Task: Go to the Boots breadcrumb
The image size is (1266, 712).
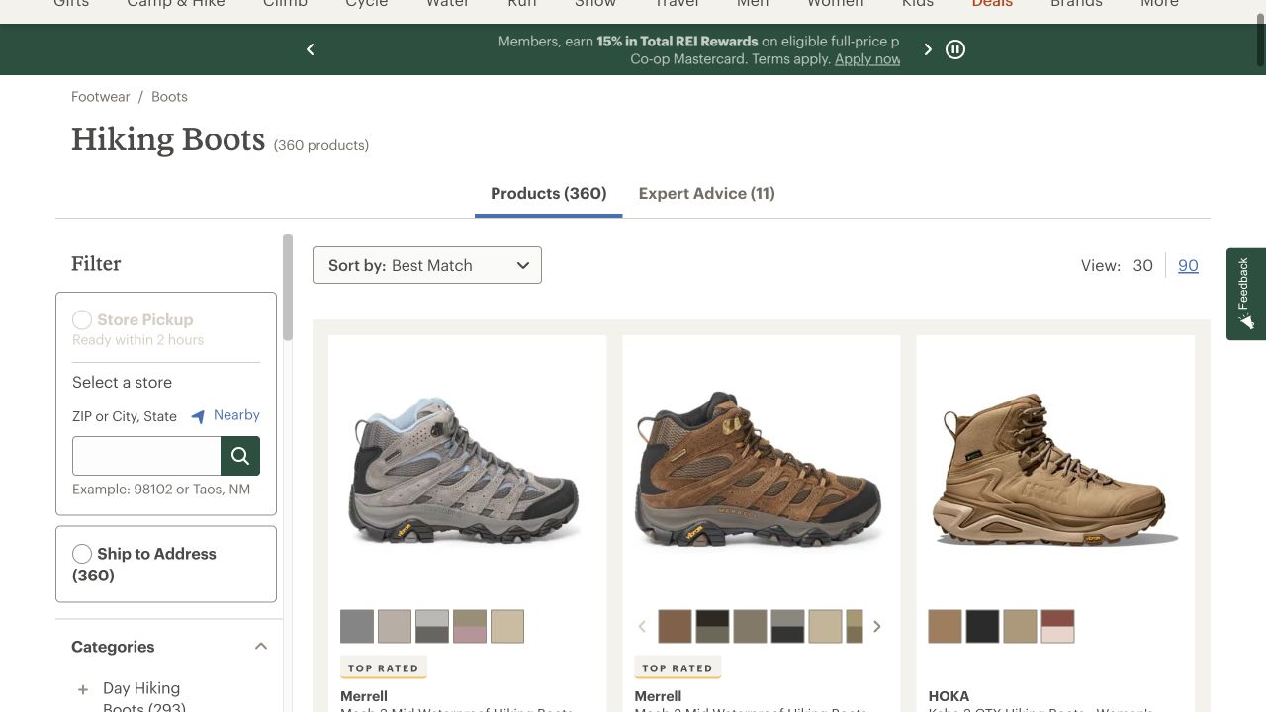Action: [x=169, y=97]
